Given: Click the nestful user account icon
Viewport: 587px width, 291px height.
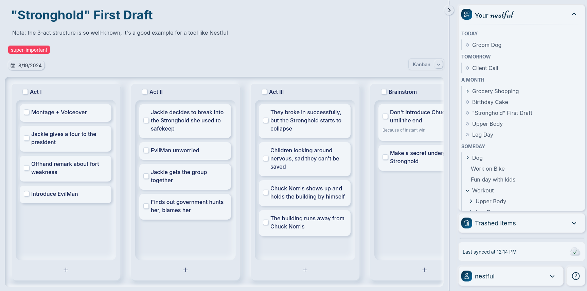Looking at the screenshot, I should [x=467, y=276].
